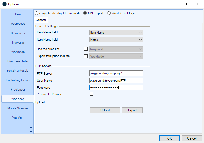Open the General tab
204x143 pixels.
pyautogui.click(x=41, y=20)
